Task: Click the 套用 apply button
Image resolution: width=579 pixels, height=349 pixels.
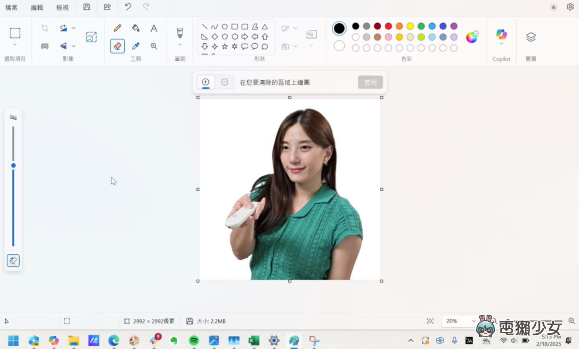Action: pyautogui.click(x=370, y=82)
